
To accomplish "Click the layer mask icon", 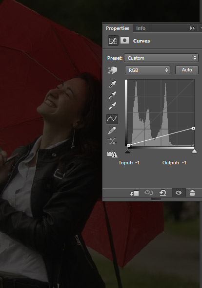I will point(124,41).
